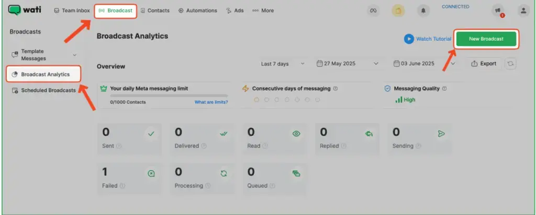Click the crown icon for messaging limit

pyautogui.click(x=103, y=89)
